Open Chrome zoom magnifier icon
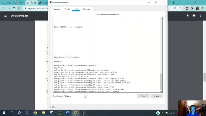206x116 pixels. point(175,8)
